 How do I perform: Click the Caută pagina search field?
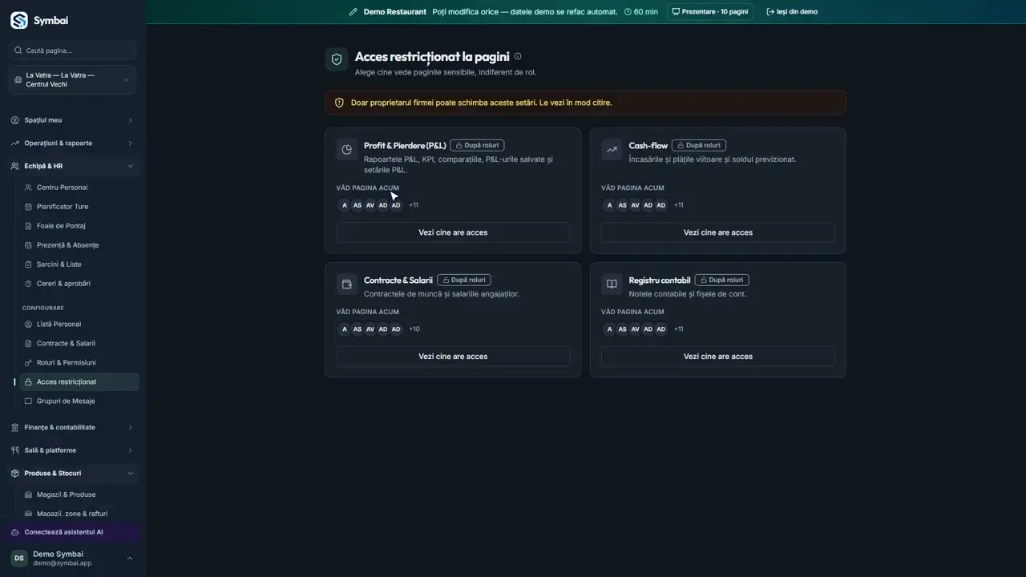point(72,50)
